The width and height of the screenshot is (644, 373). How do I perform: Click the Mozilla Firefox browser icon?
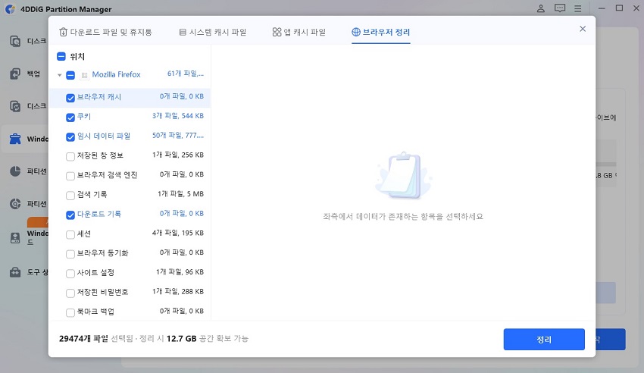(x=85, y=75)
